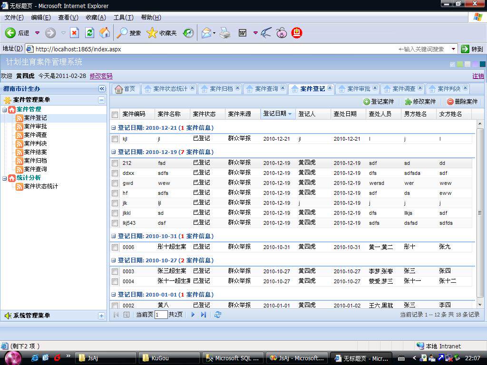Go to first page of grid

[x=116, y=315]
